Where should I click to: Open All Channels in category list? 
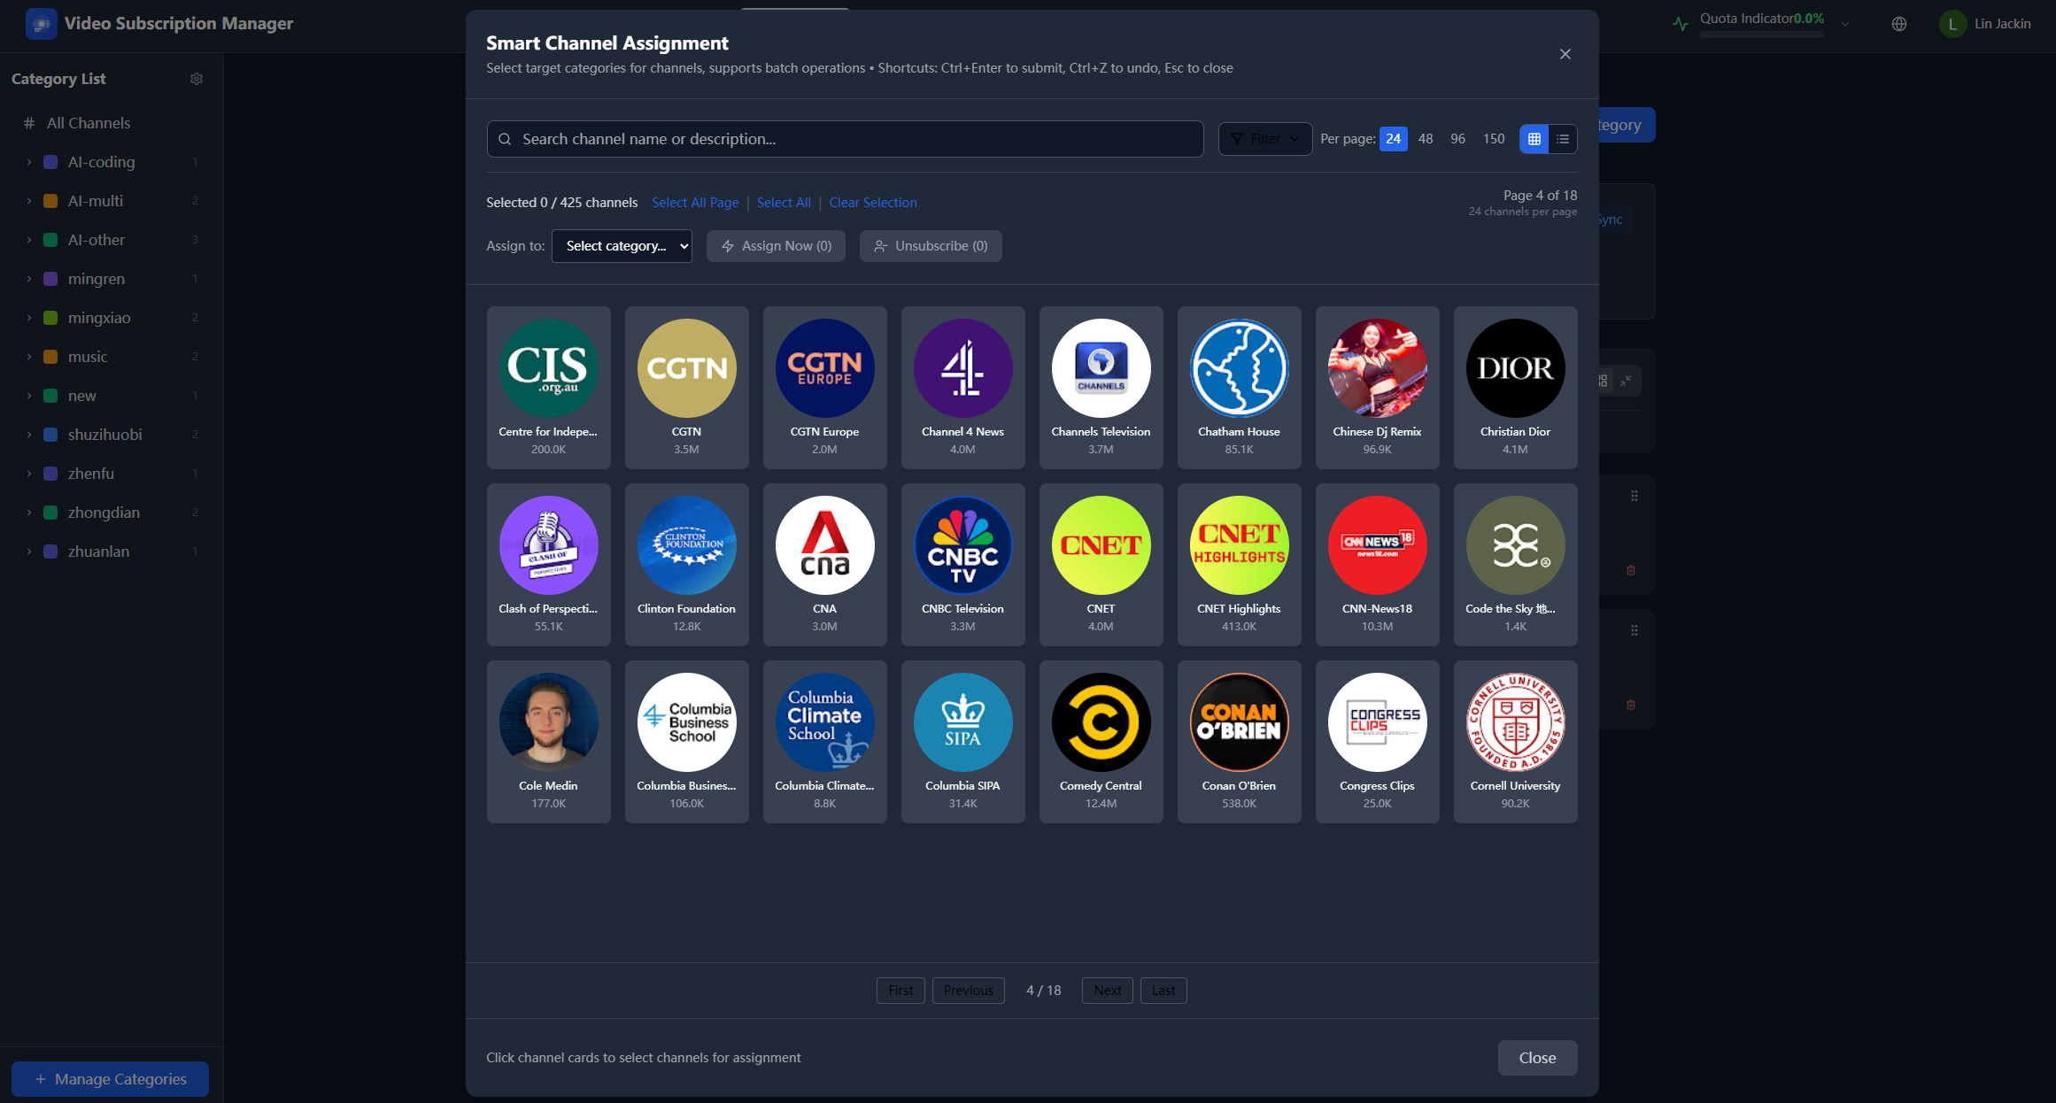tap(112, 123)
